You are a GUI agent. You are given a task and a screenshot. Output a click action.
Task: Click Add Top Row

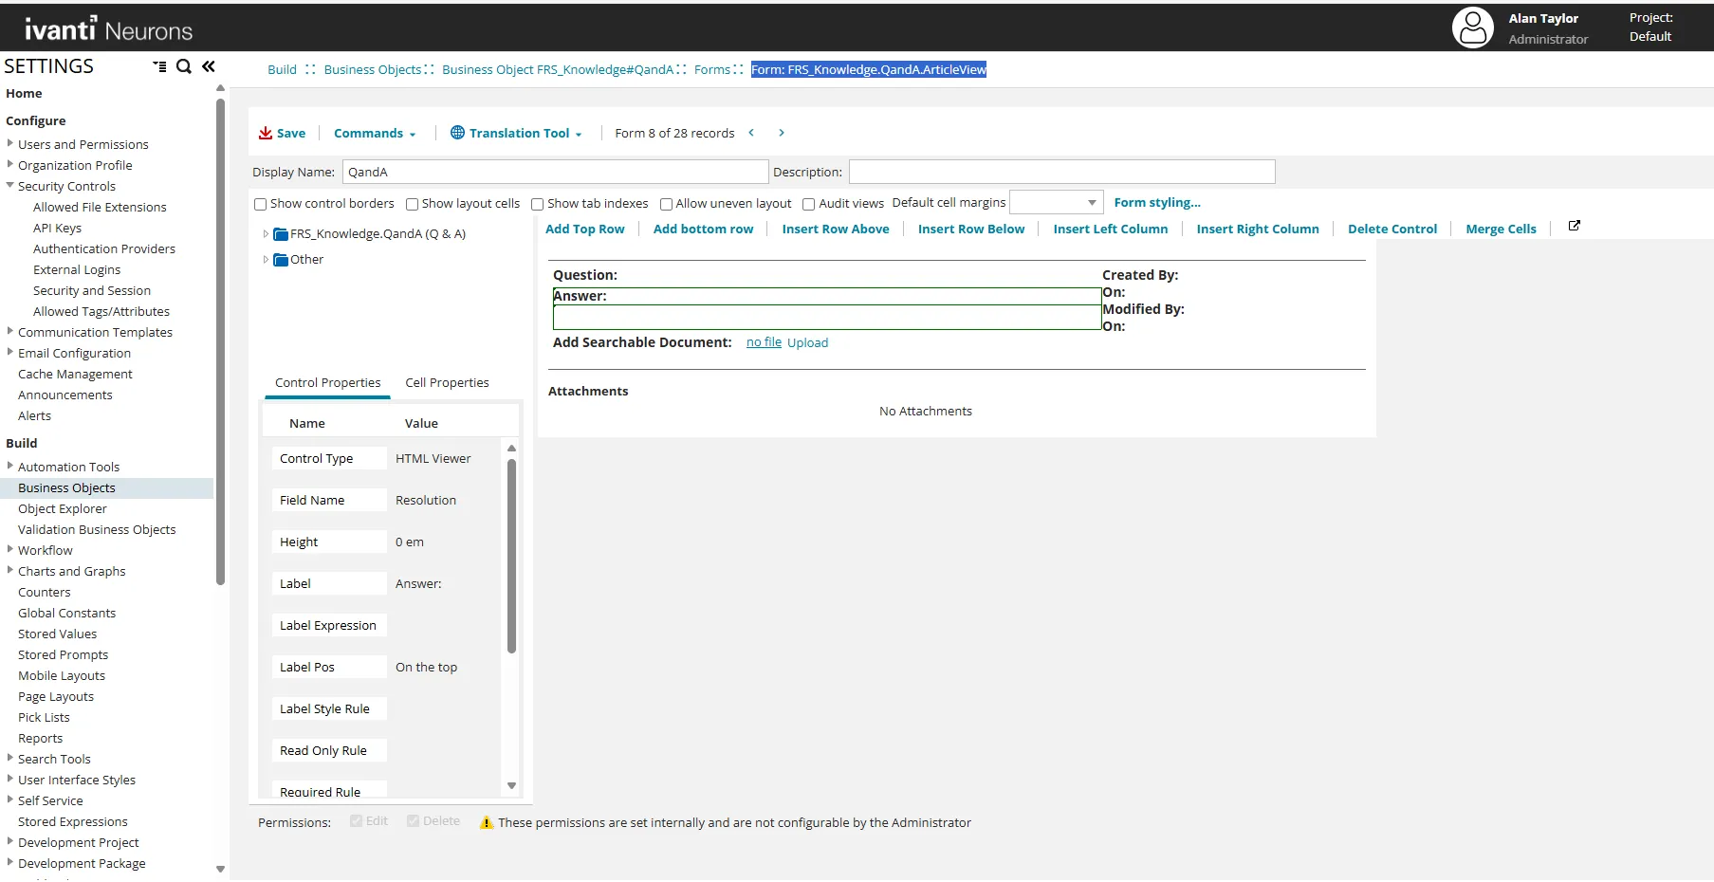(x=585, y=230)
